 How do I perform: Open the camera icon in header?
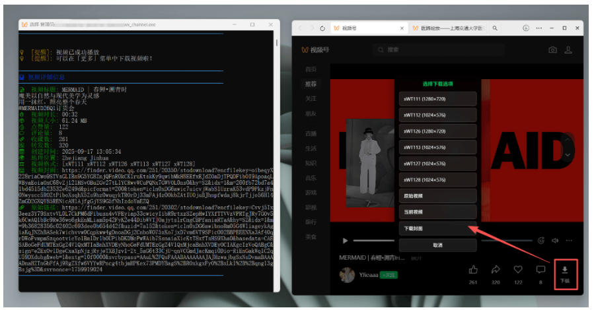coord(553,49)
